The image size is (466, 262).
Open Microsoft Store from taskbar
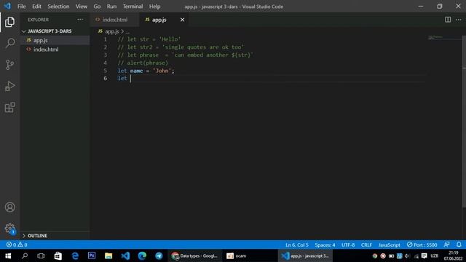coord(58,255)
